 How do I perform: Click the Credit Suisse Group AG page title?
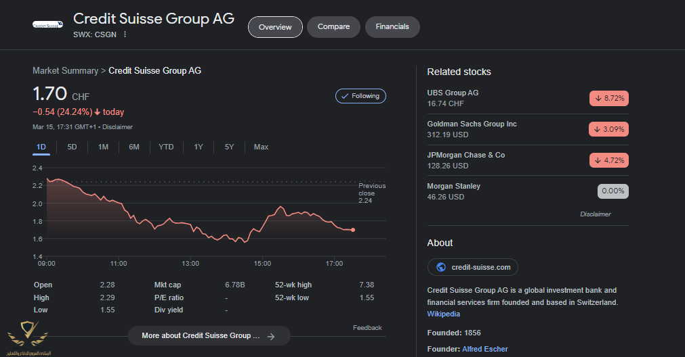point(154,19)
